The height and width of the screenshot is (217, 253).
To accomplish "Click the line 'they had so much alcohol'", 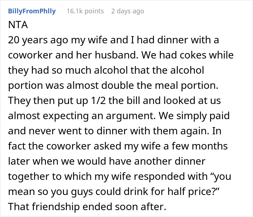I will 106,70.
